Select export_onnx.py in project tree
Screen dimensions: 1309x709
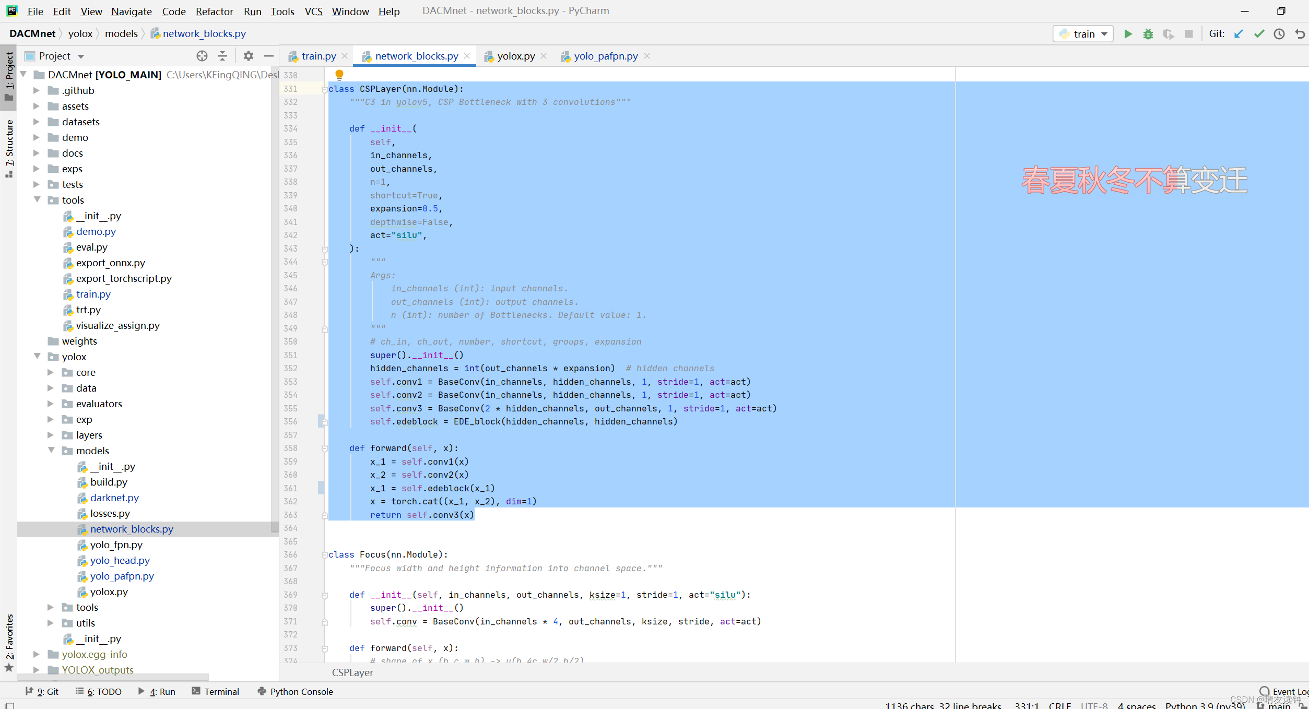[111, 263]
